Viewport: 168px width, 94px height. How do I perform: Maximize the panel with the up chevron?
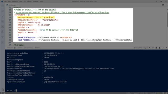163,48
